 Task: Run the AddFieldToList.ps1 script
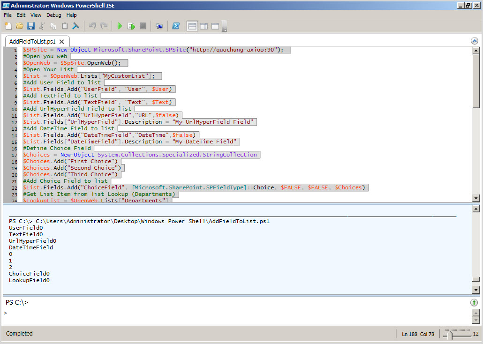pyautogui.click(x=120, y=26)
